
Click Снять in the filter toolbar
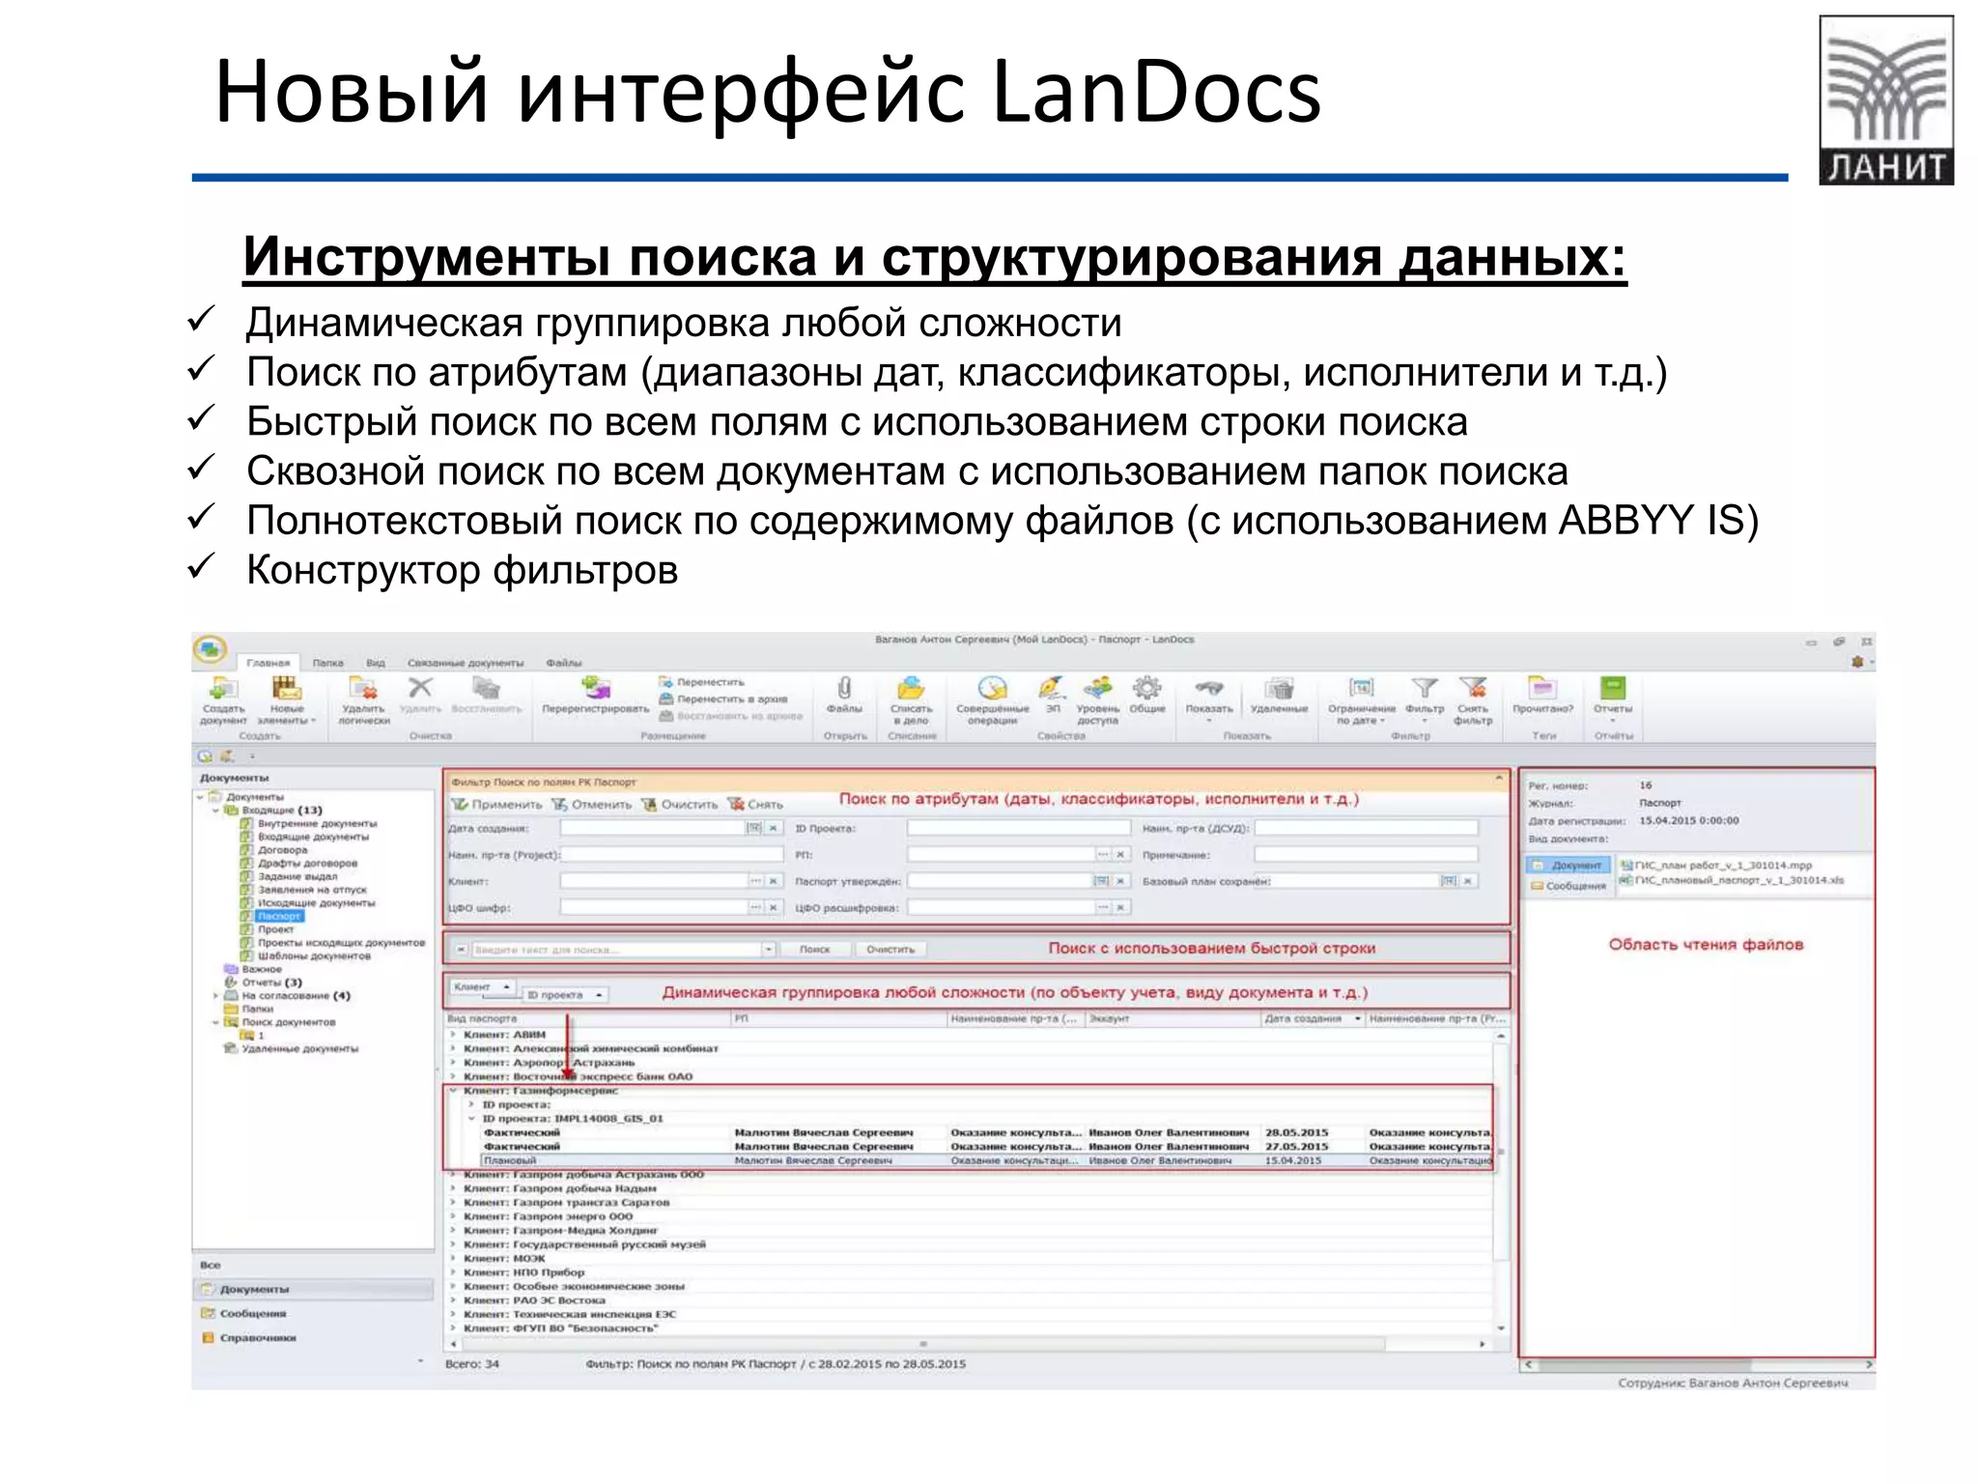point(755,804)
